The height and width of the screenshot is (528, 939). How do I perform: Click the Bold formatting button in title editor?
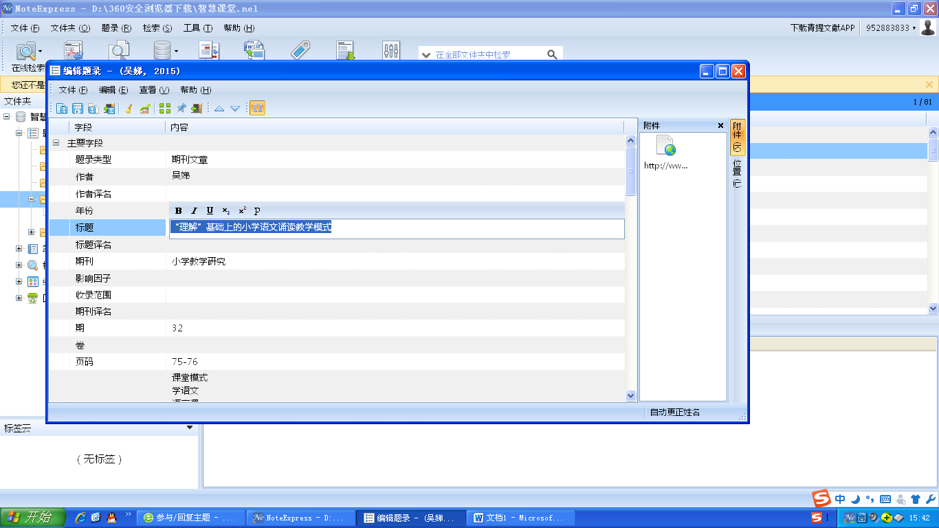179,211
